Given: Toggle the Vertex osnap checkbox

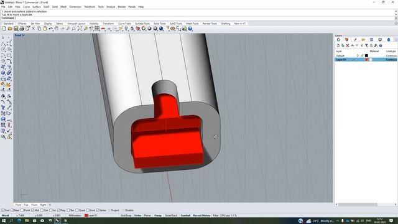Looking at the screenshot, I should coord(98,210).
